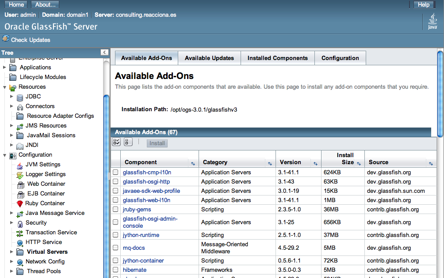Image resolution: width=444 pixels, height=278 pixels.
Task: Click the Applications folder icon
Action: (13, 68)
